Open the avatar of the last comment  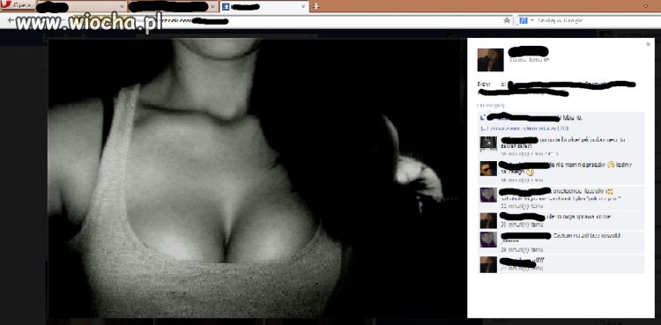[x=488, y=264]
